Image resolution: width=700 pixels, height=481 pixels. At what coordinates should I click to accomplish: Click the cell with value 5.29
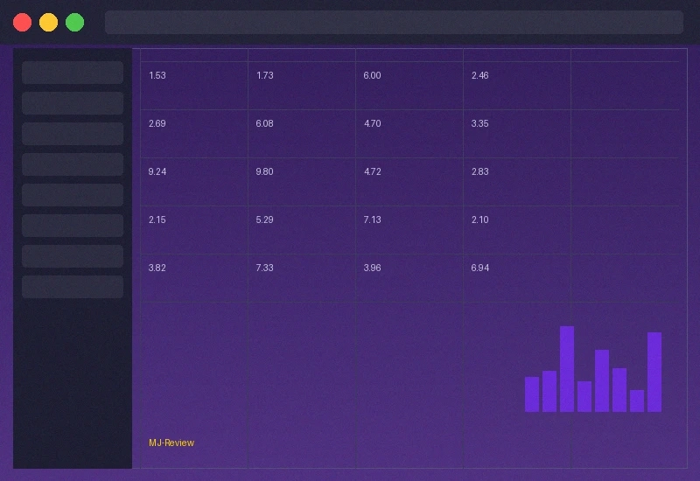(265, 220)
